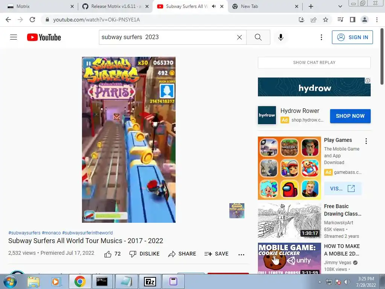Click the small channel watermark on the video

[x=237, y=211]
